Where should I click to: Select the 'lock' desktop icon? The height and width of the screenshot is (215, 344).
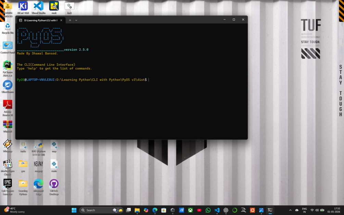(x=69, y=8)
